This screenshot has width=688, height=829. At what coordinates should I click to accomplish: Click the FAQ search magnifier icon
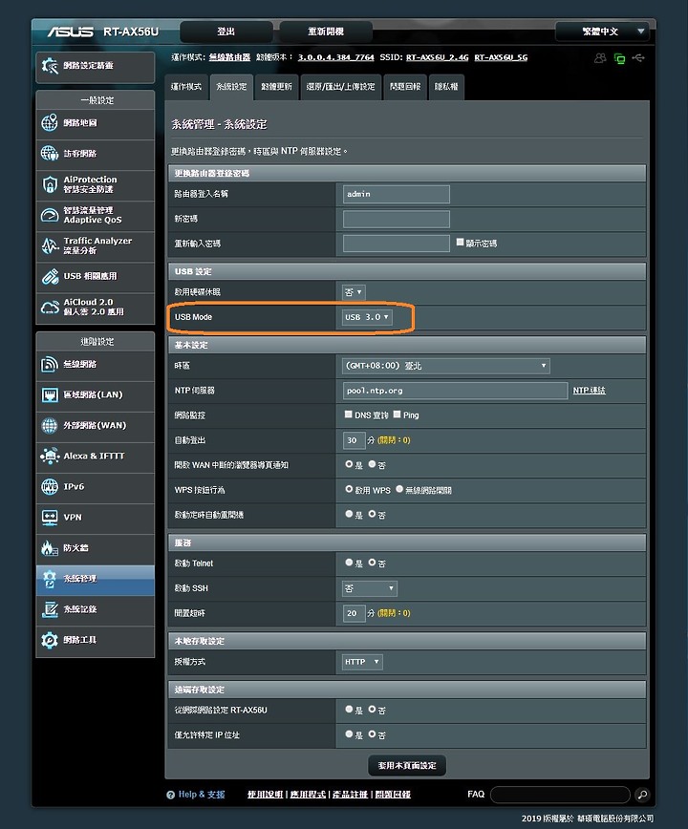coord(642,794)
